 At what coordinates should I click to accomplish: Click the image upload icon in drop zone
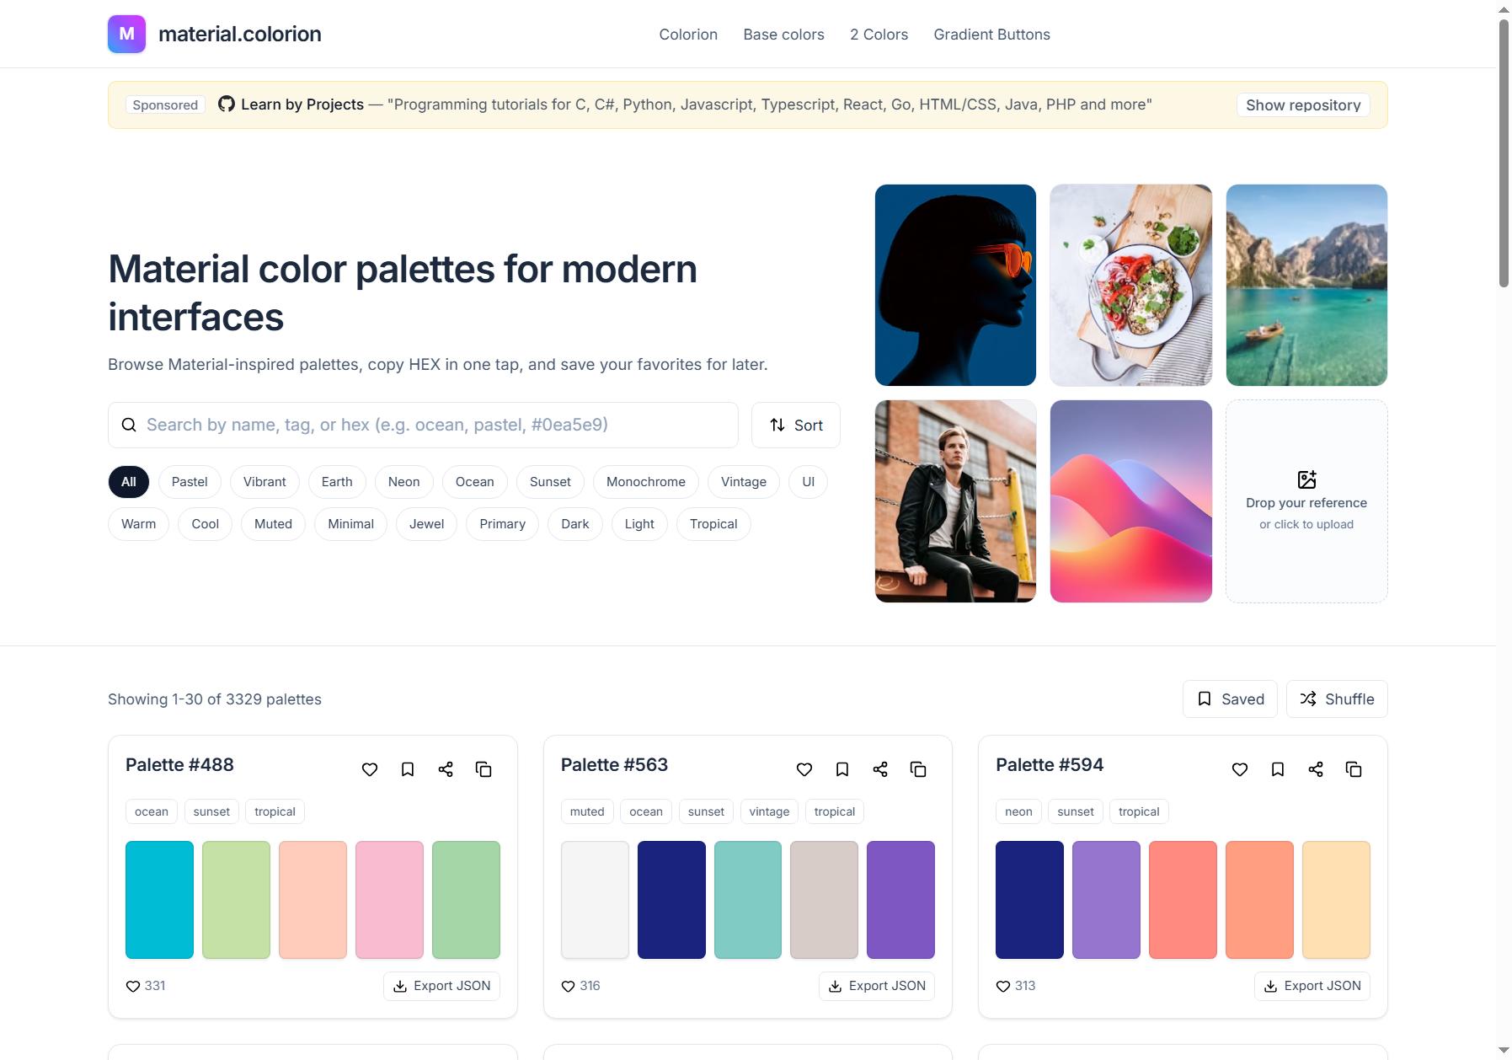(1306, 479)
